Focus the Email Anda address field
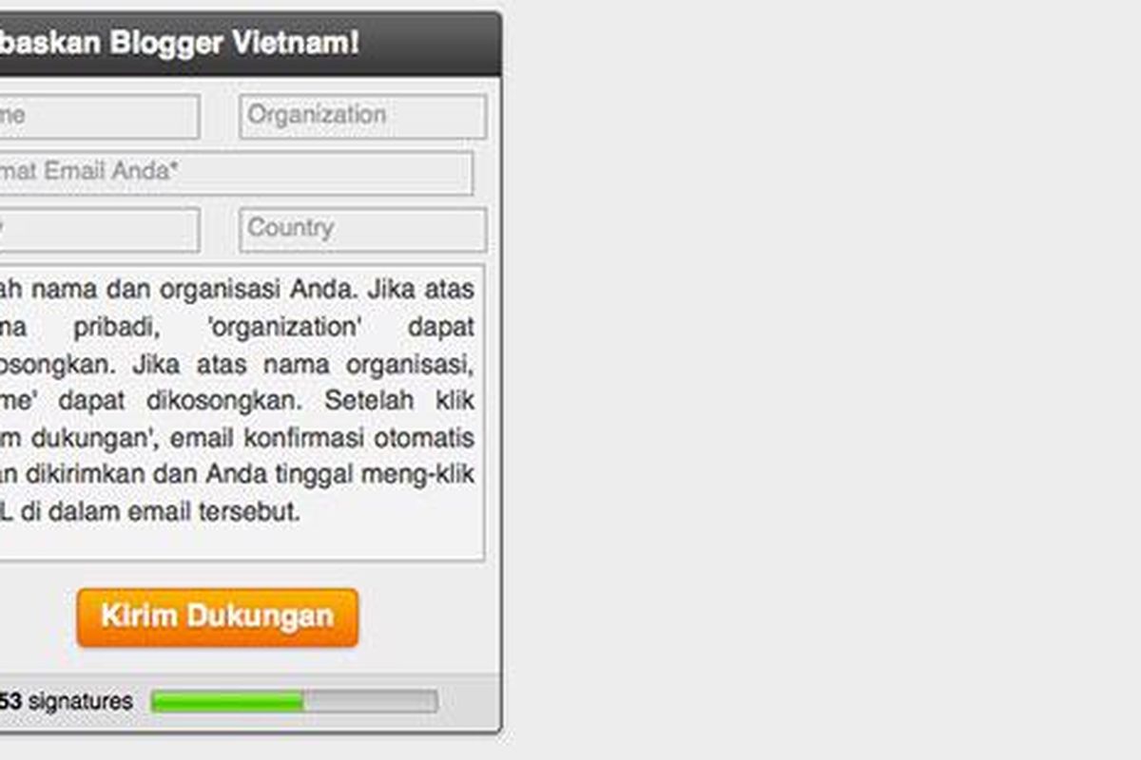Viewport: 1141px width, 760px height. (237, 173)
